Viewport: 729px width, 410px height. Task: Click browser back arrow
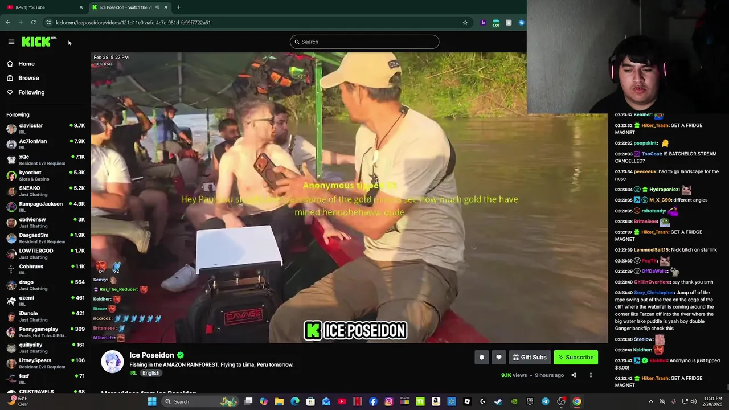tap(8, 23)
